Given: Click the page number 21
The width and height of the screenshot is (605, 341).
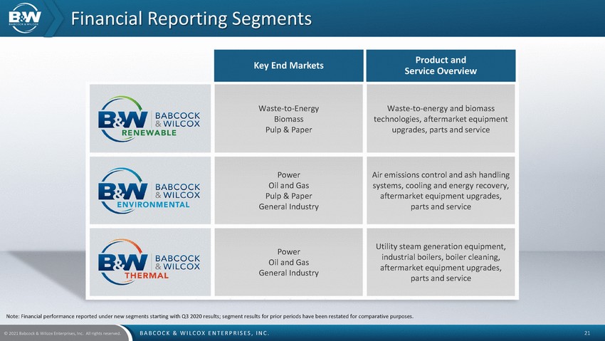Looking at the screenshot, I should pyautogui.click(x=587, y=333).
